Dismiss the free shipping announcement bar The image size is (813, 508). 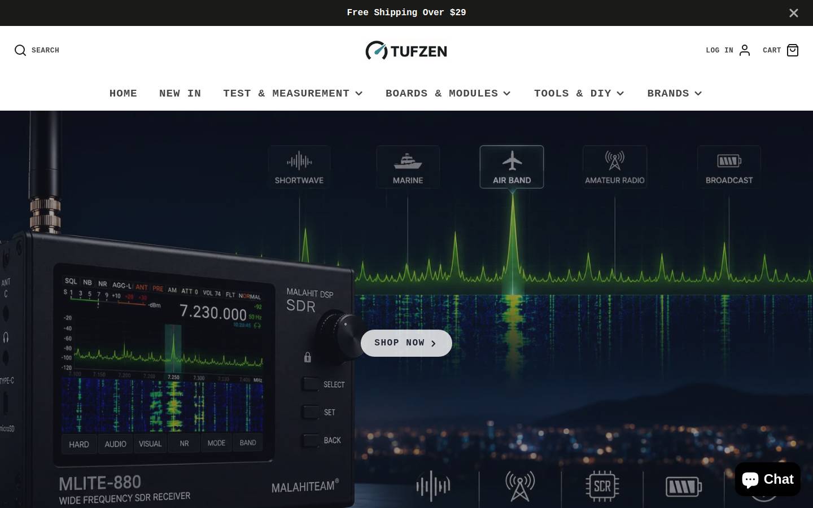click(794, 13)
